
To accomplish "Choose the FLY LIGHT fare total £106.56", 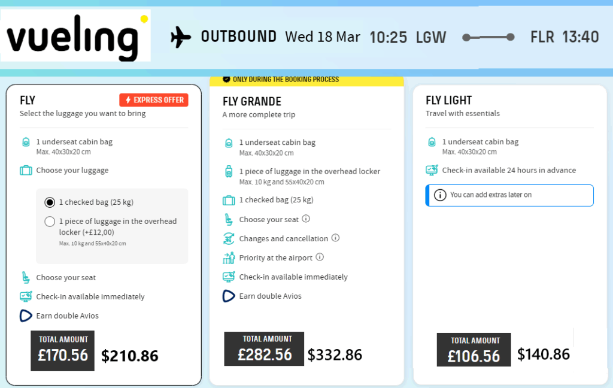I will click(x=474, y=350).
